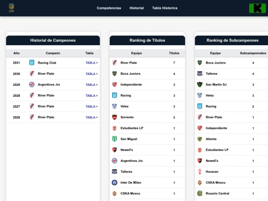Click Velez crest in Ranking de Titulos

tap(115, 106)
